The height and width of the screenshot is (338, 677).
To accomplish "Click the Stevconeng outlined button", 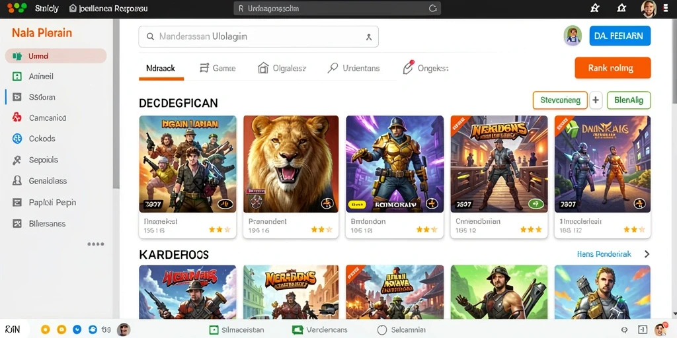I will 560,100.
